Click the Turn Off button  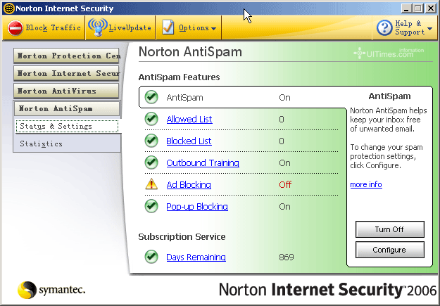390,229
